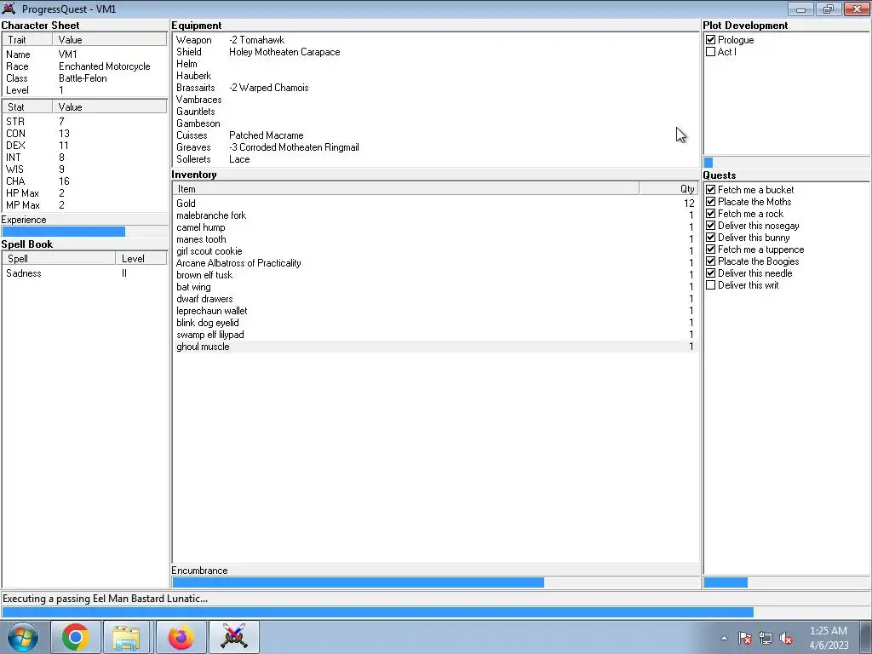Toggle 'Placate the Boogies' quest checkbox

(x=711, y=261)
